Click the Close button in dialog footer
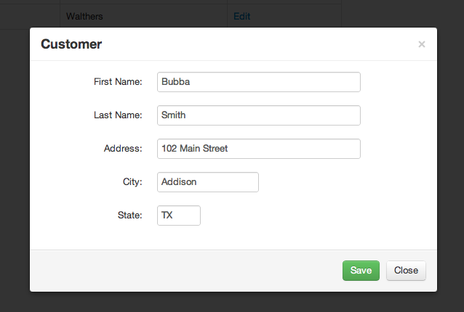The height and width of the screenshot is (312, 464). coord(406,271)
